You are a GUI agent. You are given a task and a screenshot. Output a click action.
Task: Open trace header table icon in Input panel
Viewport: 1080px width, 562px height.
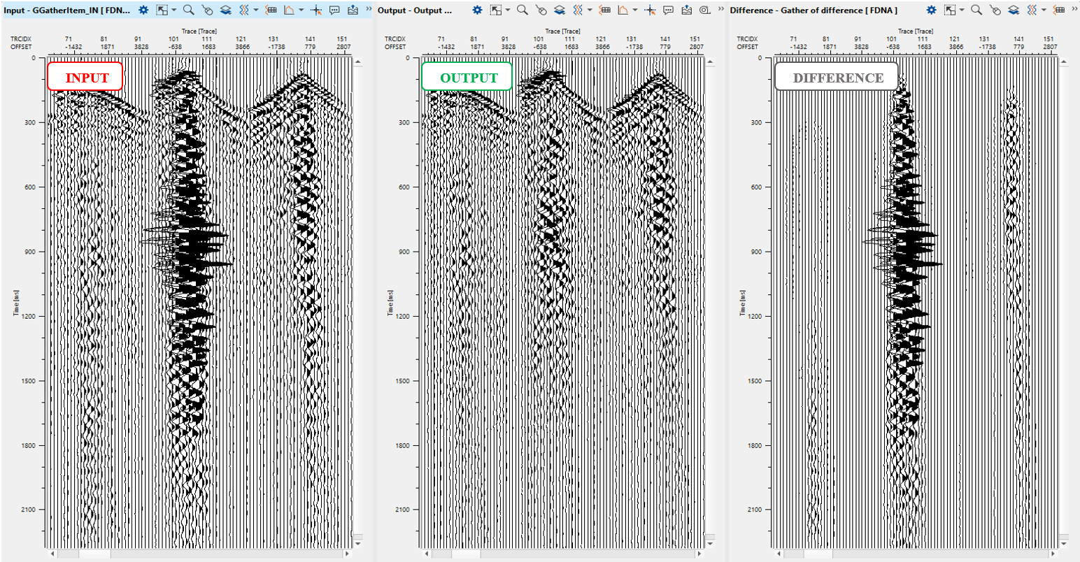coord(271,10)
